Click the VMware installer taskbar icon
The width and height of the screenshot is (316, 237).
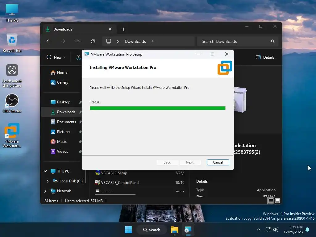188,230
